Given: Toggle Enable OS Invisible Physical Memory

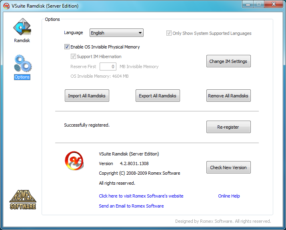Looking at the screenshot, I should pos(67,47).
